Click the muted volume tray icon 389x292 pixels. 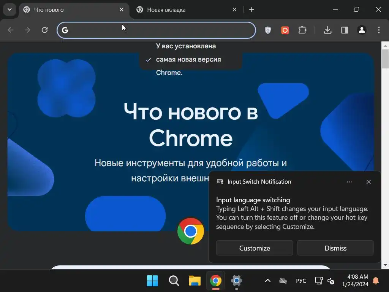click(x=331, y=281)
